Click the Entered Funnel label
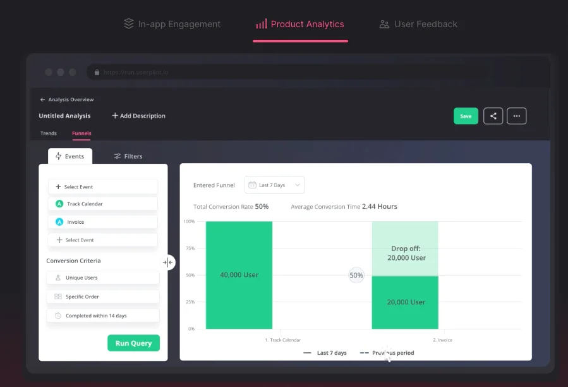This screenshot has height=387, width=568. (214, 185)
